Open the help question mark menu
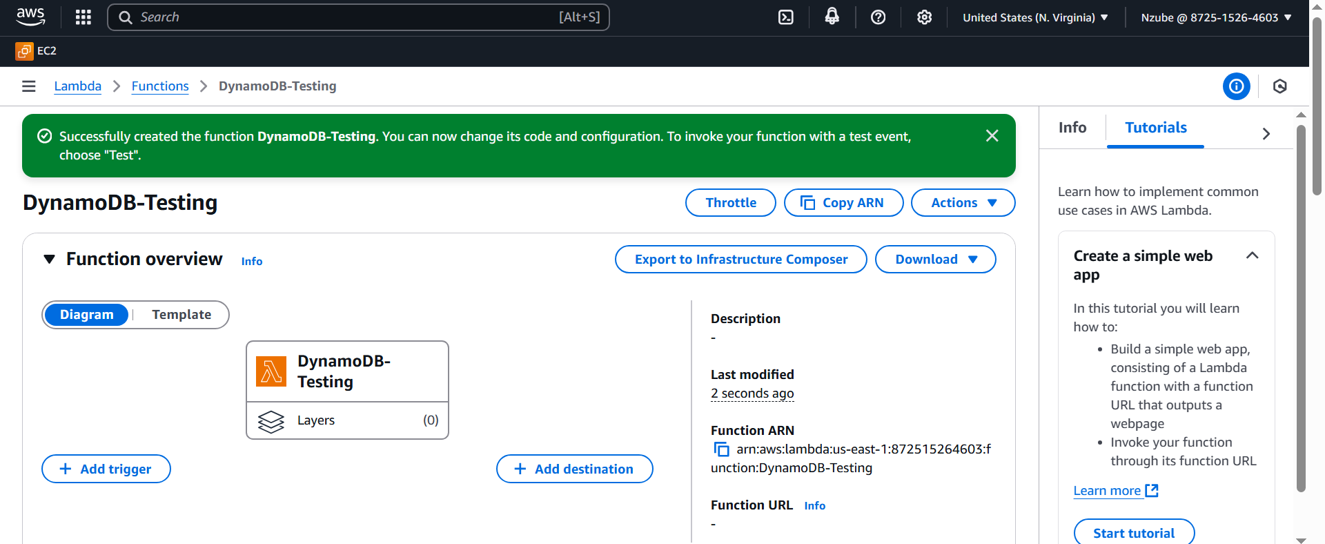1325x544 pixels. pyautogui.click(x=879, y=17)
